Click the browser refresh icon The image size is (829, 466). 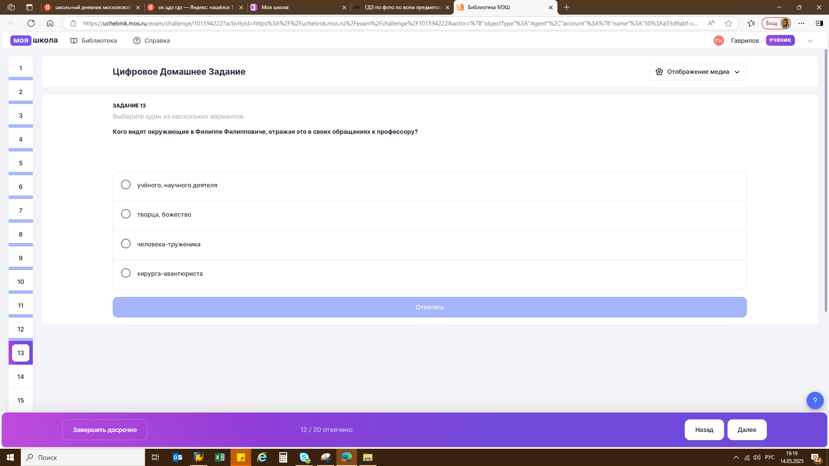coord(31,23)
